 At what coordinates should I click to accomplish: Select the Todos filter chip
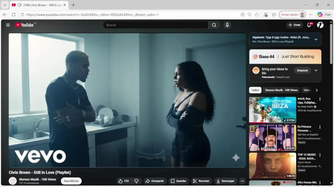[x=255, y=90]
